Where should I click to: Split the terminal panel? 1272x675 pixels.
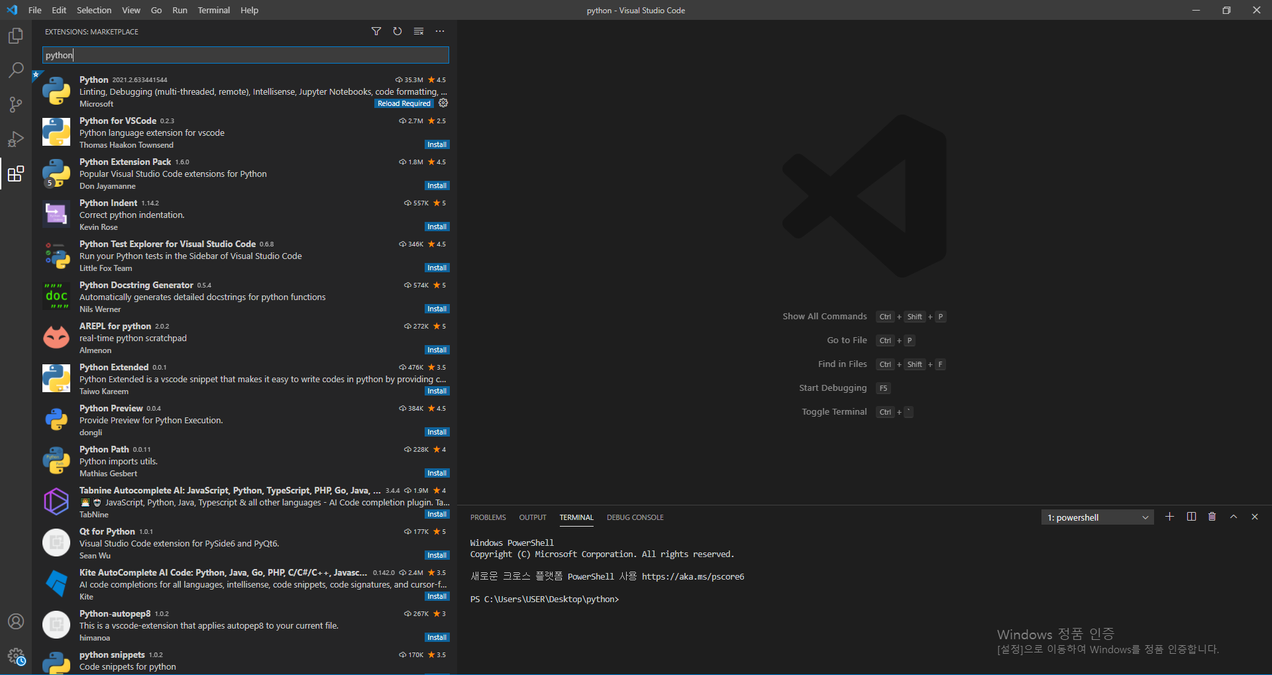click(1191, 517)
